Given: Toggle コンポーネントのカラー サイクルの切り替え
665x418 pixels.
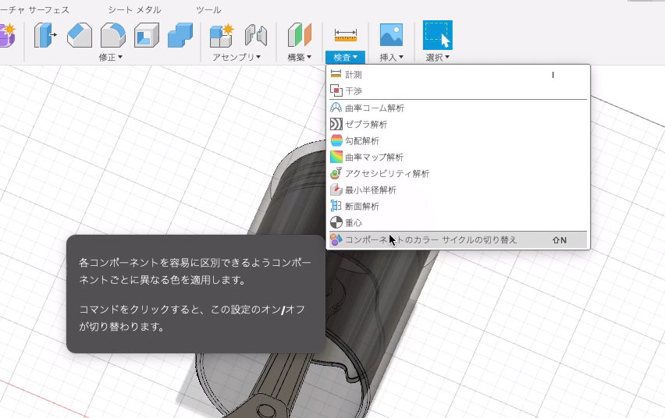Looking at the screenshot, I should coord(458,240).
